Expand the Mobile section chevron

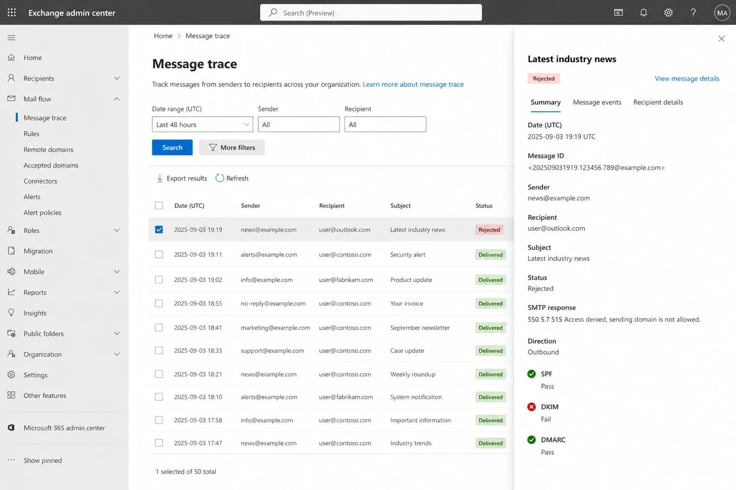click(x=116, y=271)
